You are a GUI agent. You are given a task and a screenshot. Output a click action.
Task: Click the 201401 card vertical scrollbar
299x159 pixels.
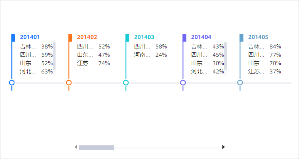coord(54,56)
